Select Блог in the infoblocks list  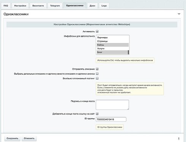112,52
